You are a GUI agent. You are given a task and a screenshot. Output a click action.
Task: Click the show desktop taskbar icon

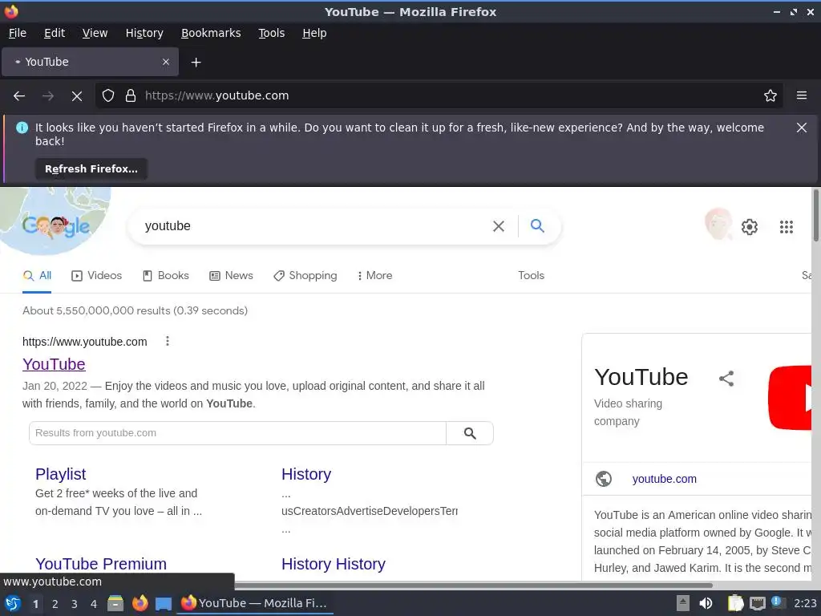[164, 603]
